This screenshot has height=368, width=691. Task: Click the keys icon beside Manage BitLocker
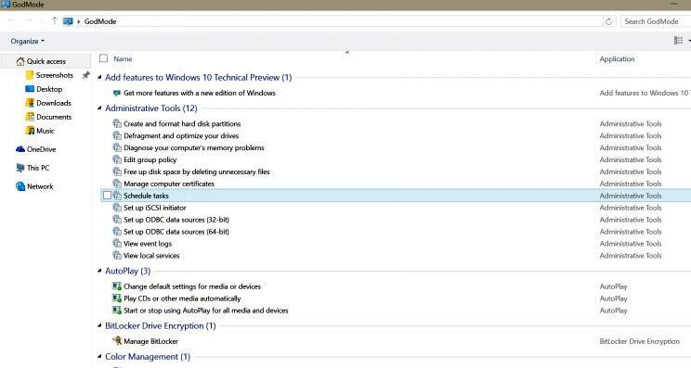click(x=117, y=341)
